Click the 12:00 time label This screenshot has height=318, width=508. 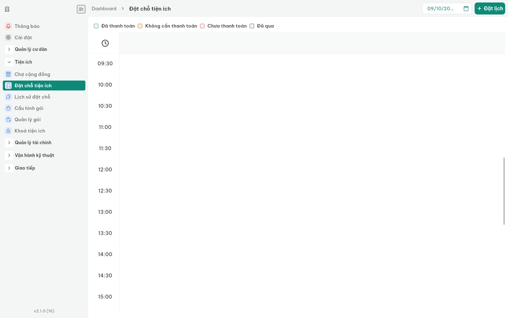coord(105,170)
